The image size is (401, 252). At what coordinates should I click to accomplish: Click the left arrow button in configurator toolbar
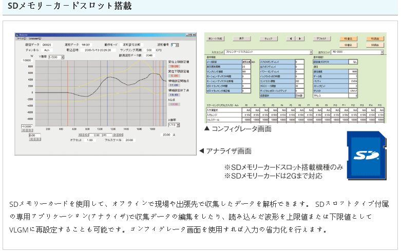[290, 38]
